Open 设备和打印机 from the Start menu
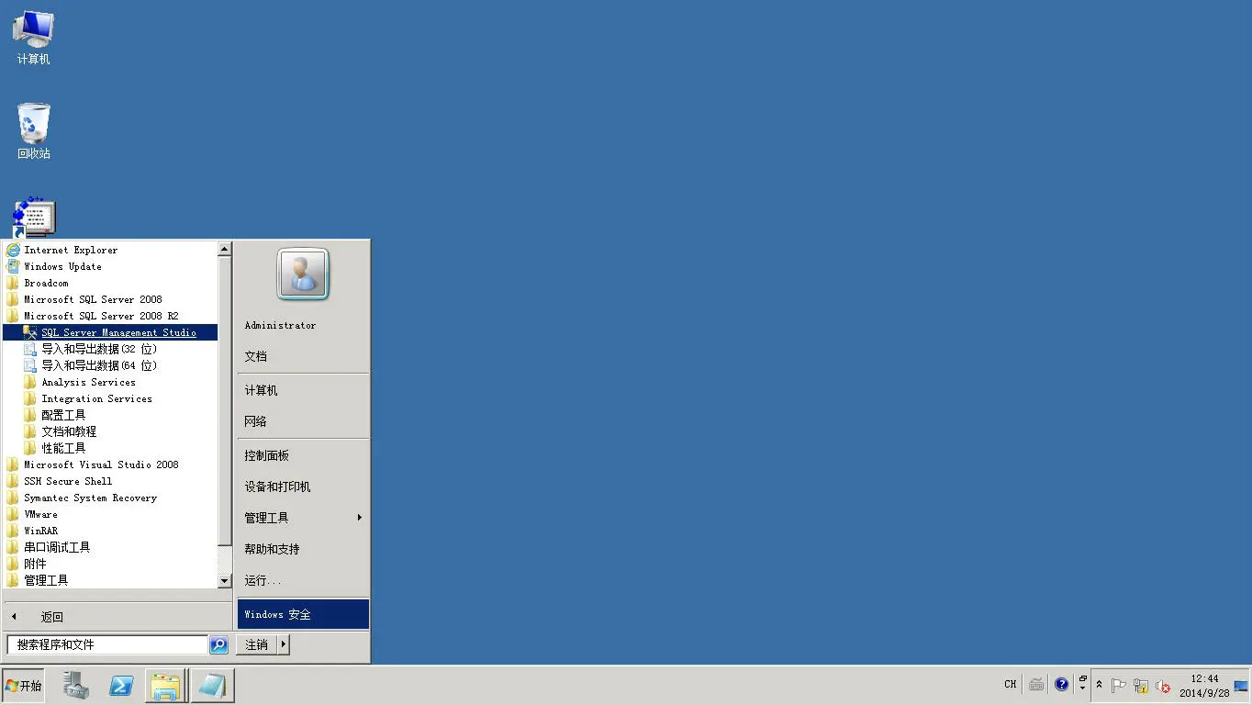 (x=303, y=487)
